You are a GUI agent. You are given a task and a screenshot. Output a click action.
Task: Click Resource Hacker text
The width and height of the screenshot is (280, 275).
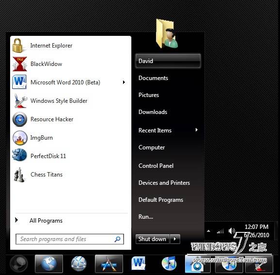(x=52, y=119)
